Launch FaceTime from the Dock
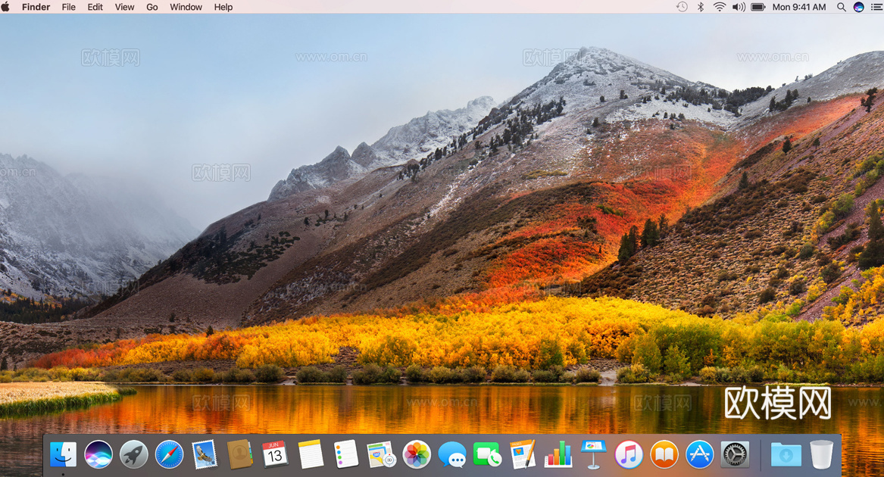Screen dimensions: 884x477 (x=487, y=454)
